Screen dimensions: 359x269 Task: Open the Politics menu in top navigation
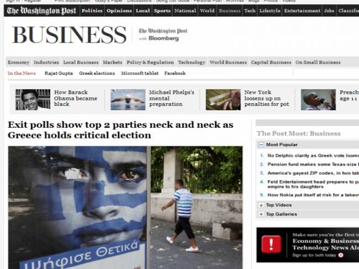coord(92,10)
